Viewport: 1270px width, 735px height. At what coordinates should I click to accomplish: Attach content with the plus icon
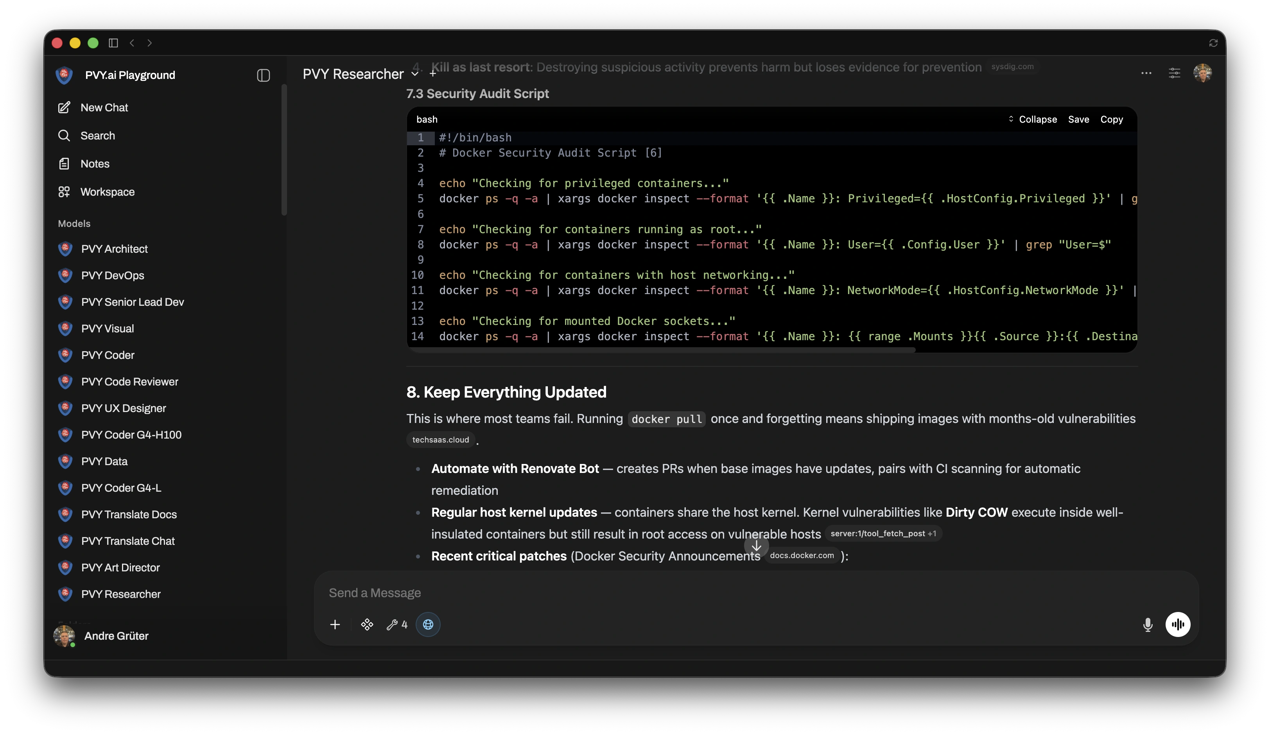335,624
